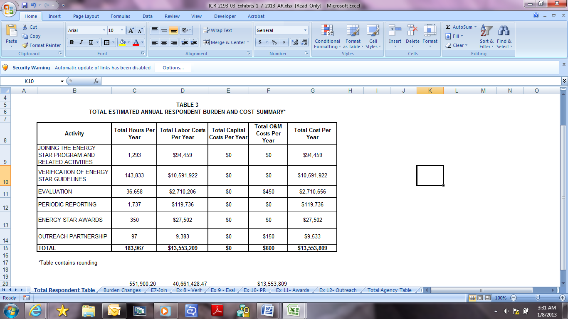Open the font name dropdown showing Arial
Image resolution: width=568 pixels, height=319 pixels.
pyautogui.click(x=104, y=30)
